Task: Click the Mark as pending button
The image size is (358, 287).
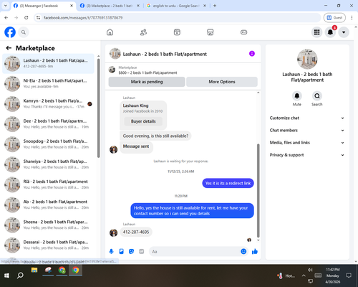Action: [147, 82]
